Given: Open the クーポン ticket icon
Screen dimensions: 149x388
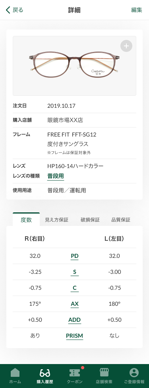Looking at the screenshot, I should pos(75,373).
